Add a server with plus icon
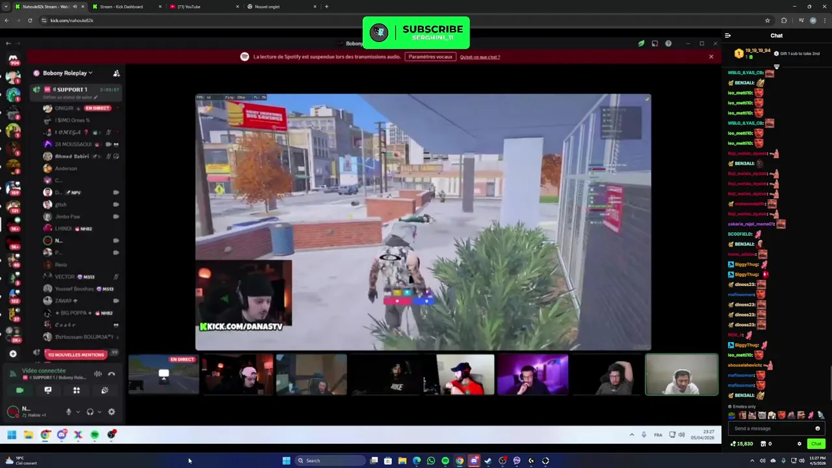 coord(13,354)
